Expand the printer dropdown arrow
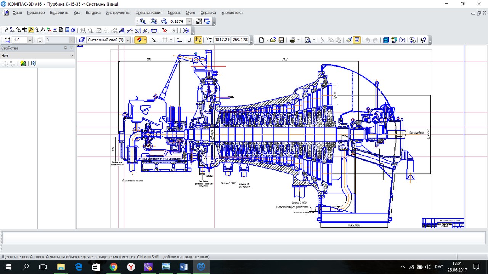The width and height of the screenshot is (488, 274). point(299,40)
